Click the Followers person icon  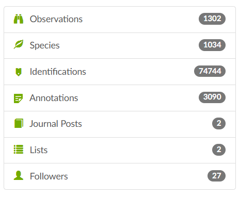click(19, 175)
